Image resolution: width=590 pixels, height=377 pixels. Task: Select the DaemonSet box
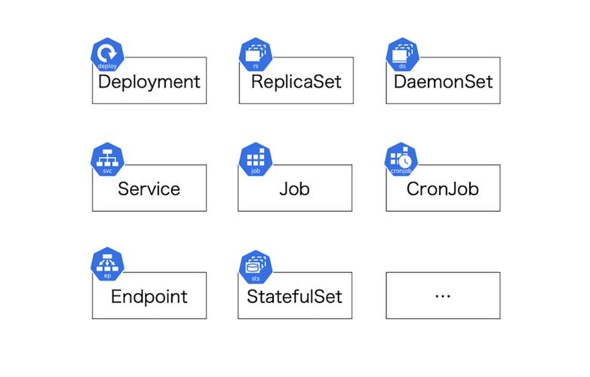pos(443,81)
